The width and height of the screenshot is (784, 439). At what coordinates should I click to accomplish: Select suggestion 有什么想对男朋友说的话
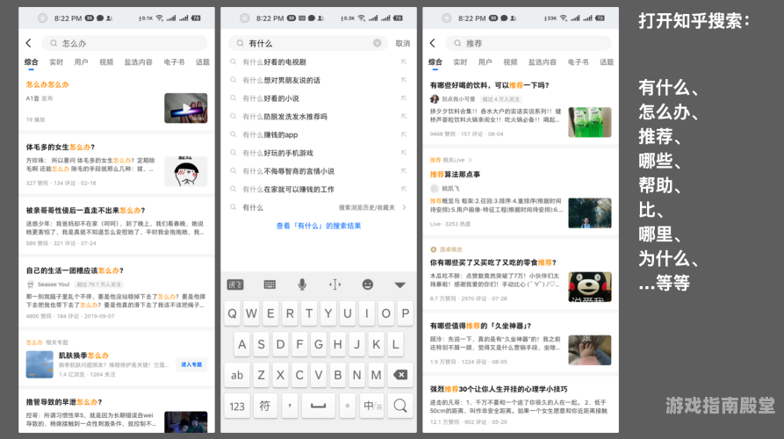pyautogui.click(x=281, y=80)
